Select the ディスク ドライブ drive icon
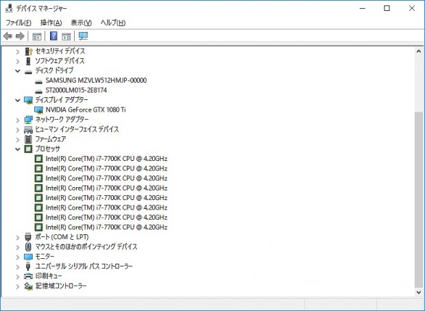The image size is (425, 311). click(28, 71)
